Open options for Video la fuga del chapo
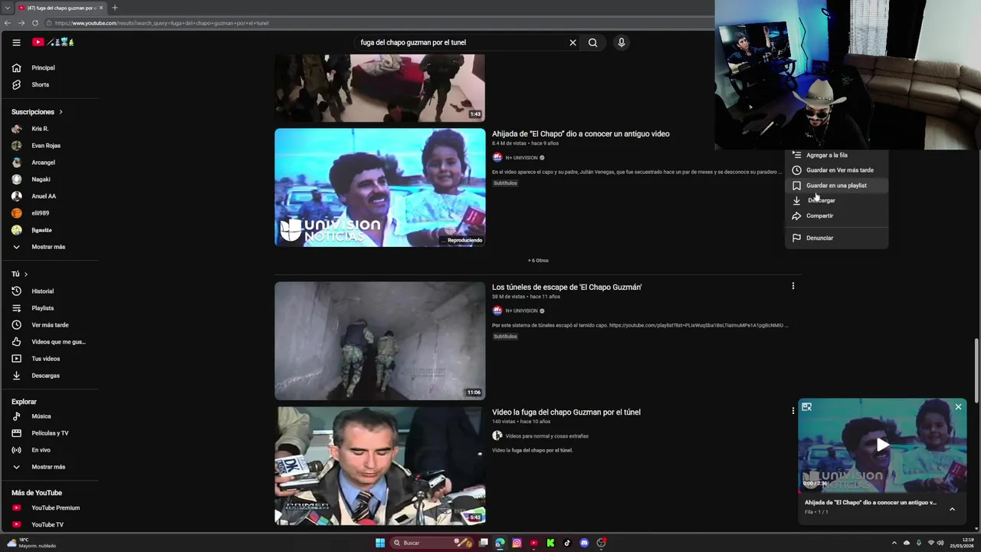The height and width of the screenshot is (552, 981). click(793, 411)
